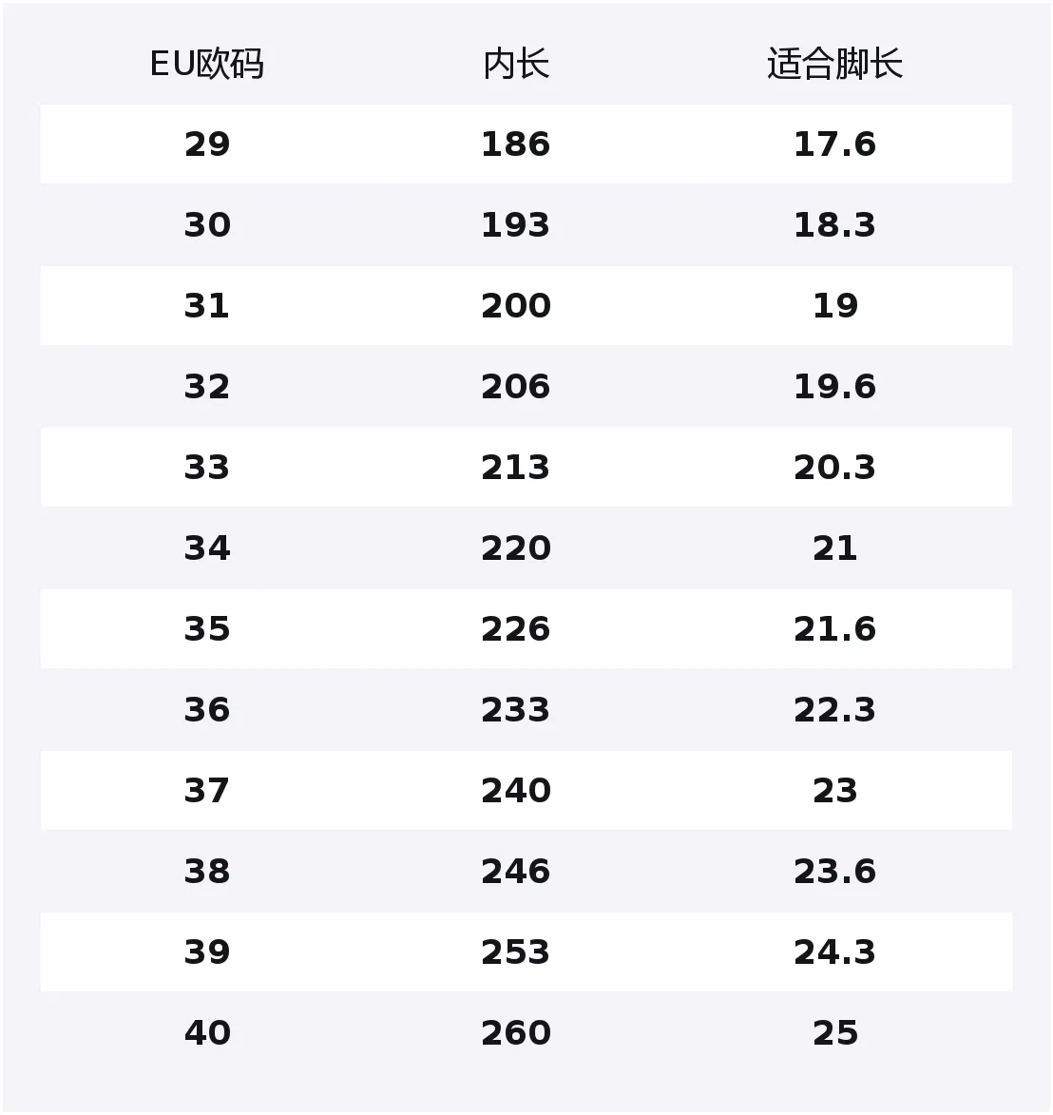The height and width of the screenshot is (1115, 1053).
Task: Select EU size 29 cell
Action: coord(207,144)
